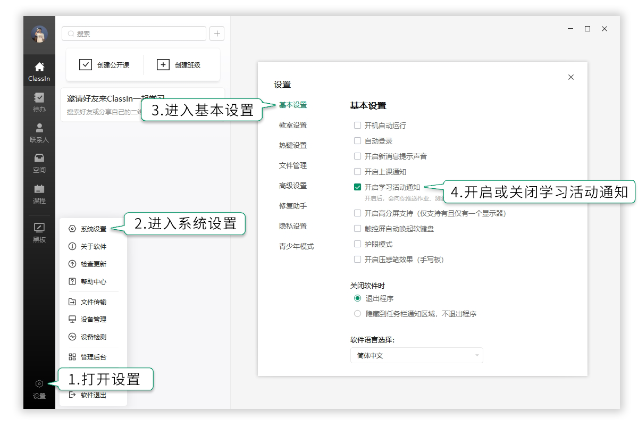
Task: Choose 帮助中心 menu entry text
Action: click(x=94, y=281)
